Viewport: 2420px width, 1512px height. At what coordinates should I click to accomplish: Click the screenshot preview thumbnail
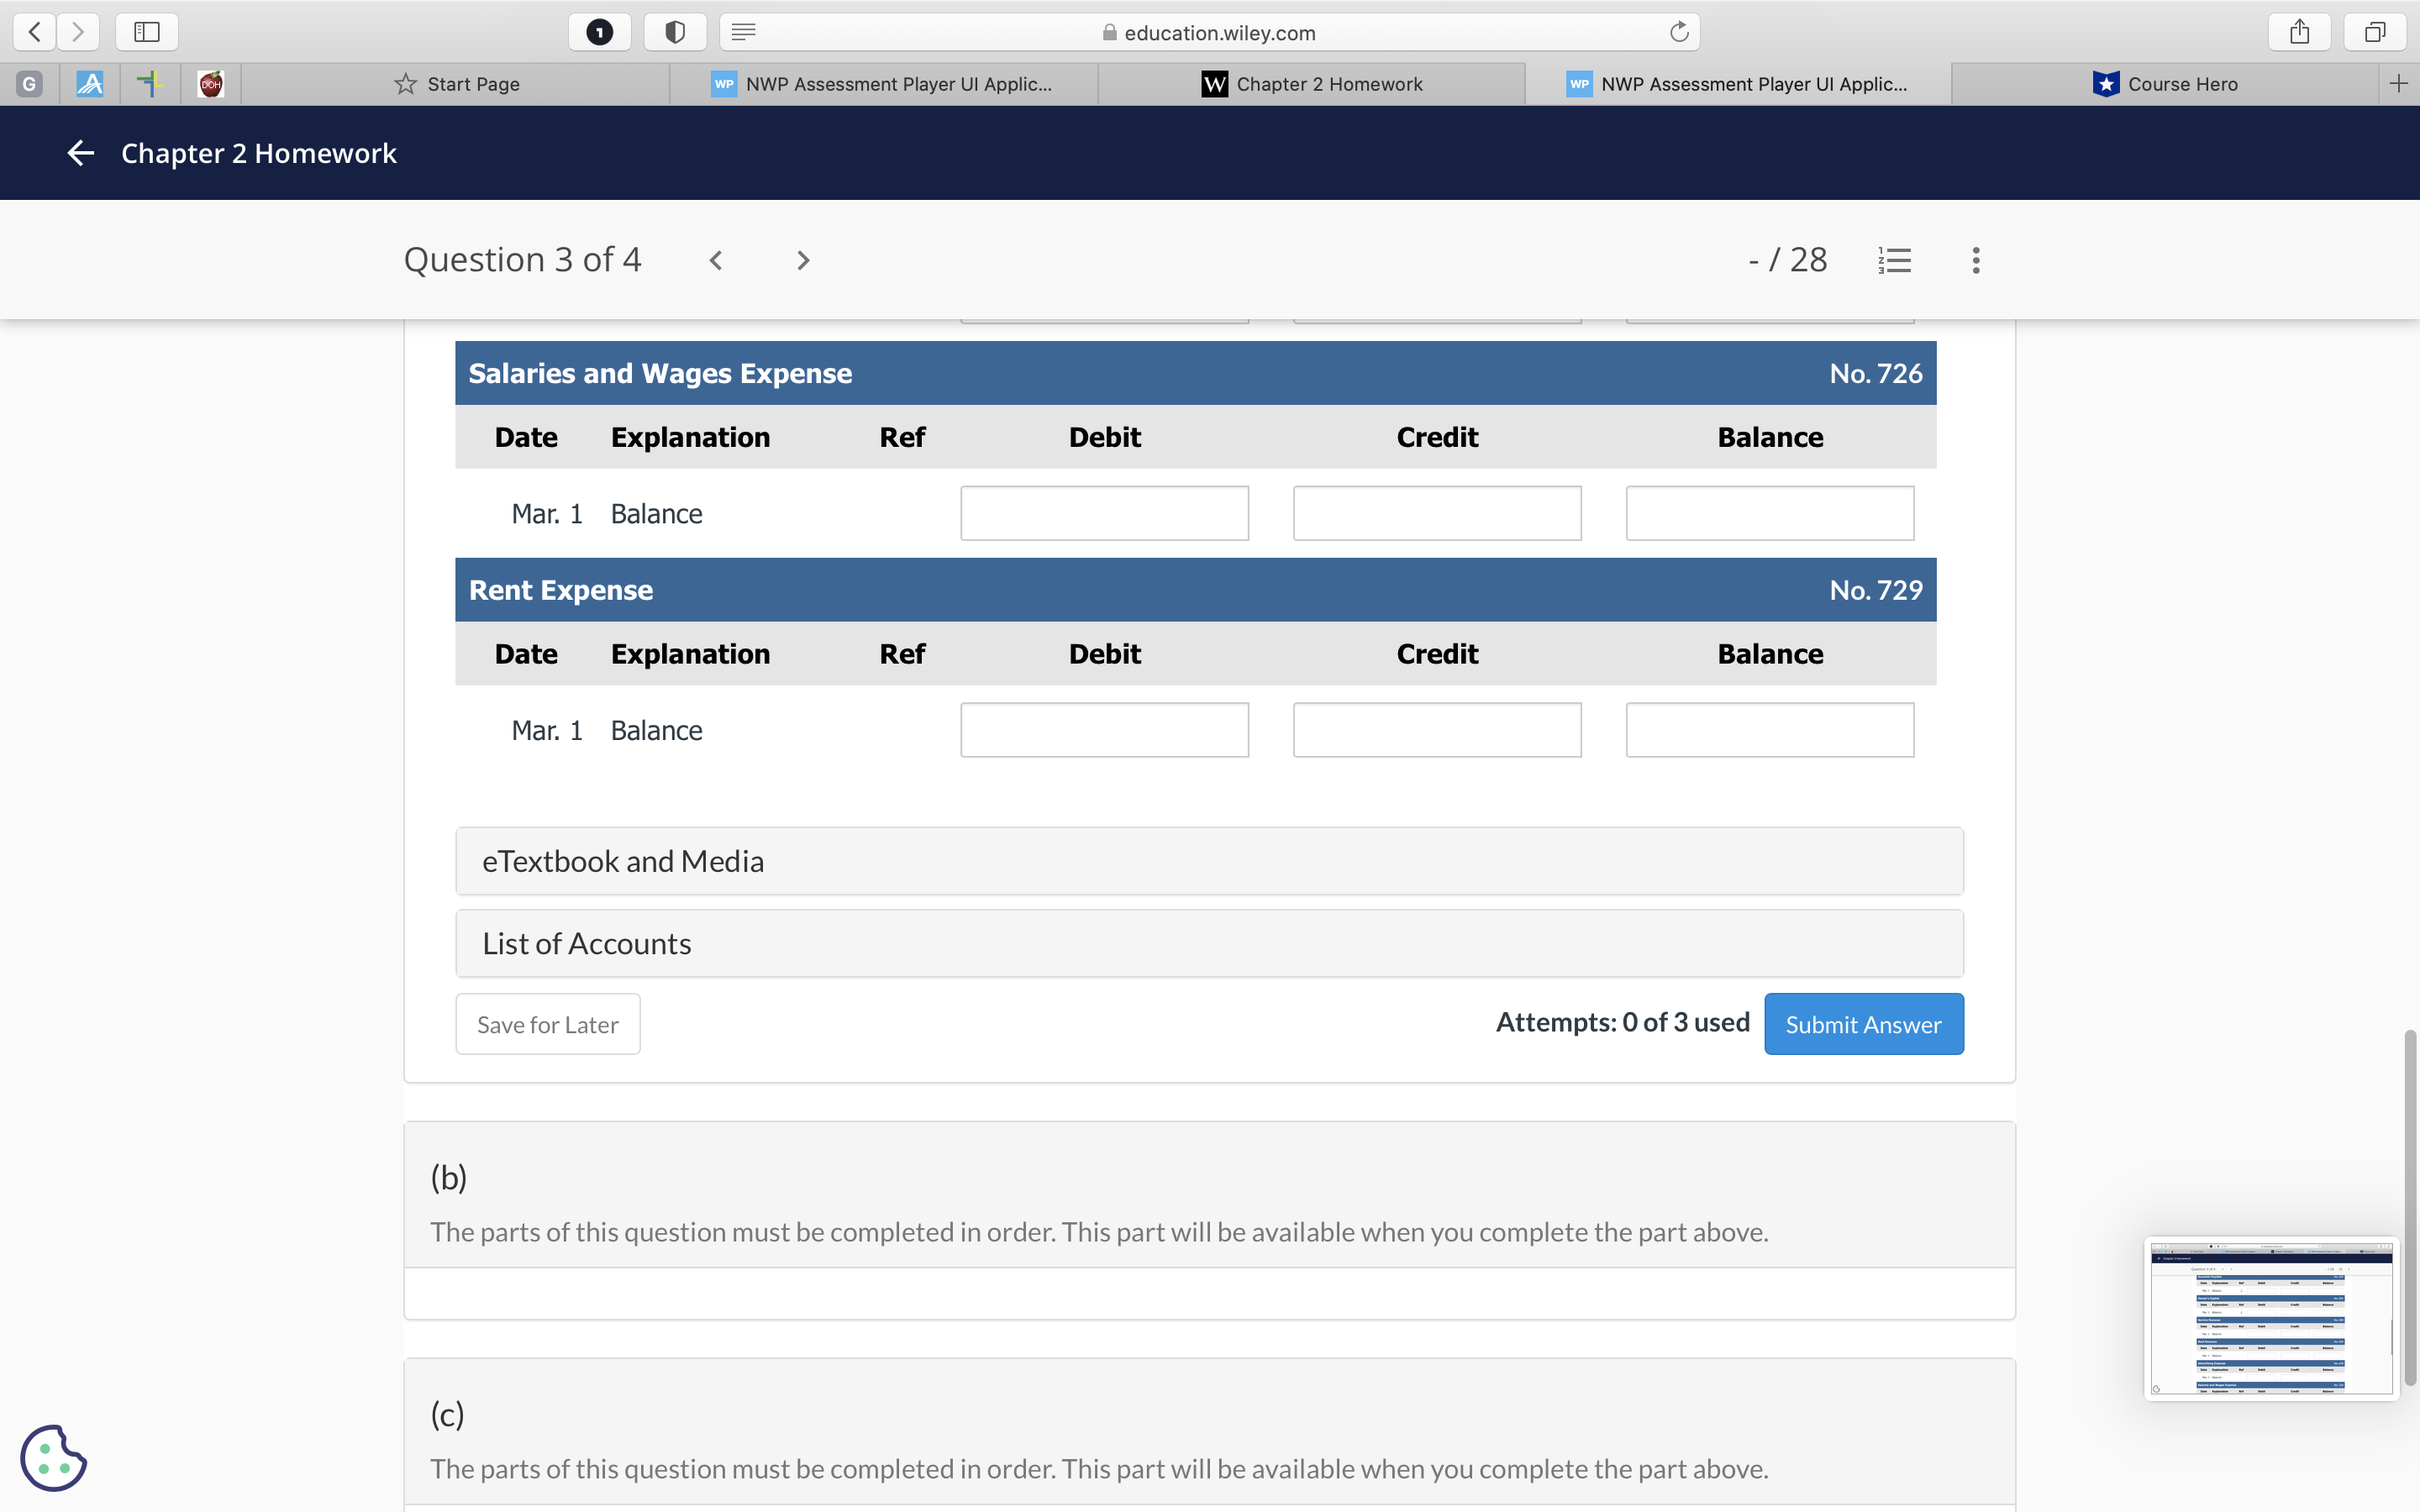coord(2270,1318)
